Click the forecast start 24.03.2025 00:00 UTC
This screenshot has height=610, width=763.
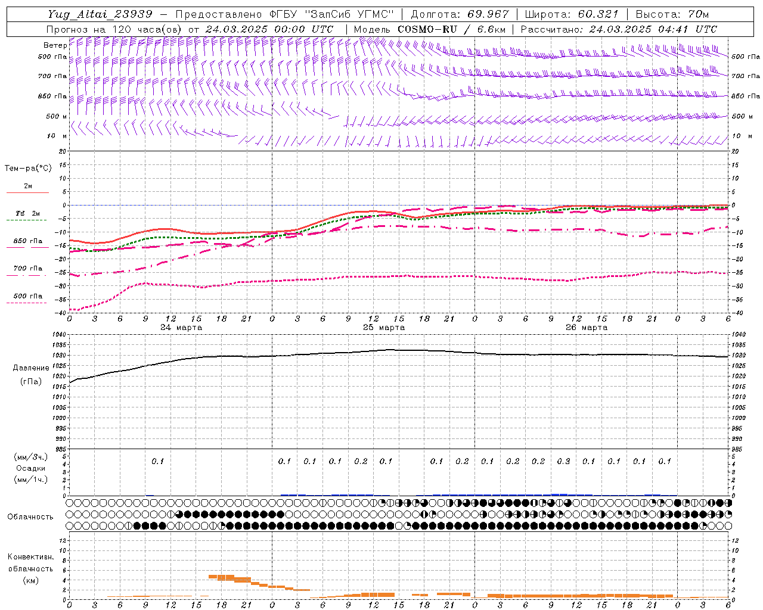(269, 29)
